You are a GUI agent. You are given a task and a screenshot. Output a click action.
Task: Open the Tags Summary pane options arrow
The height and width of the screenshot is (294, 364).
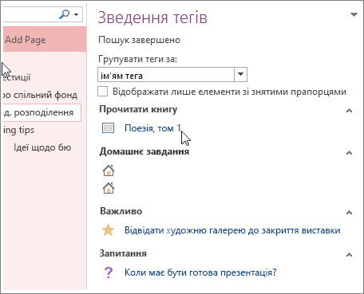click(354, 14)
